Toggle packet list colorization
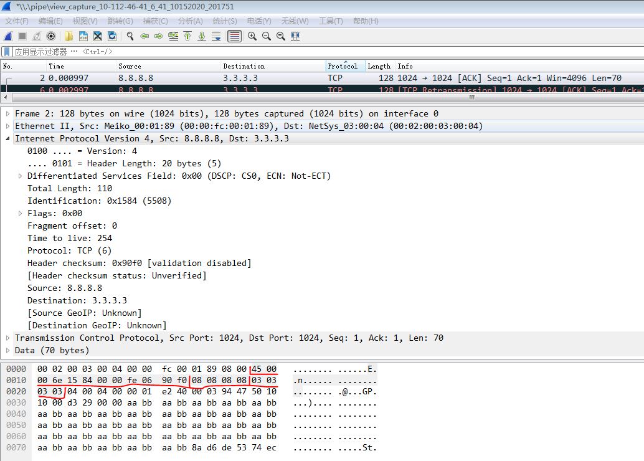 234,36
